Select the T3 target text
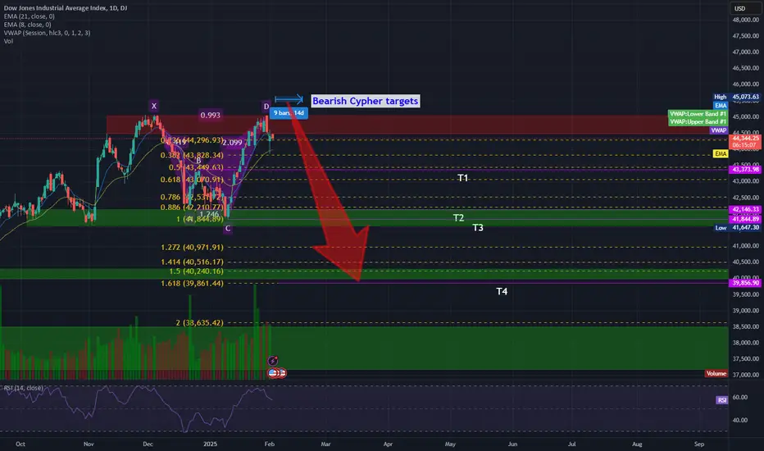The width and height of the screenshot is (764, 451). [478, 228]
